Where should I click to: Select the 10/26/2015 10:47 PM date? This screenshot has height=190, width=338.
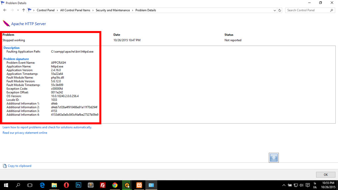click(x=127, y=40)
